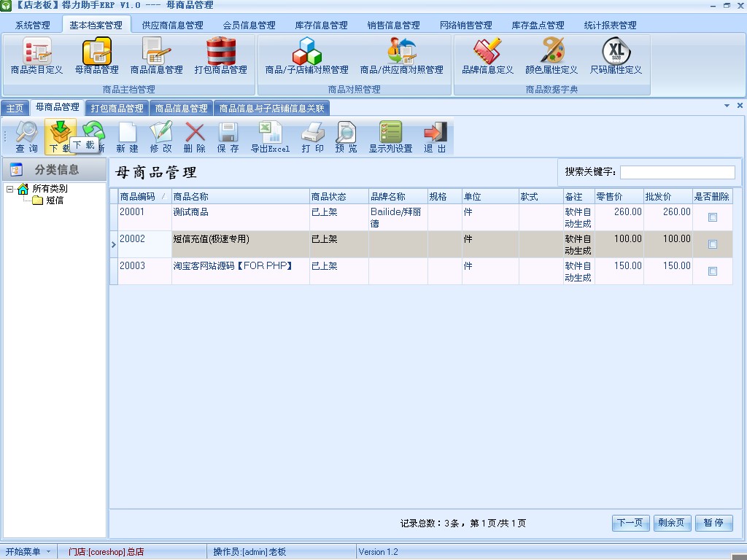
Task: Click the 暂停 button
Action: tap(713, 523)
